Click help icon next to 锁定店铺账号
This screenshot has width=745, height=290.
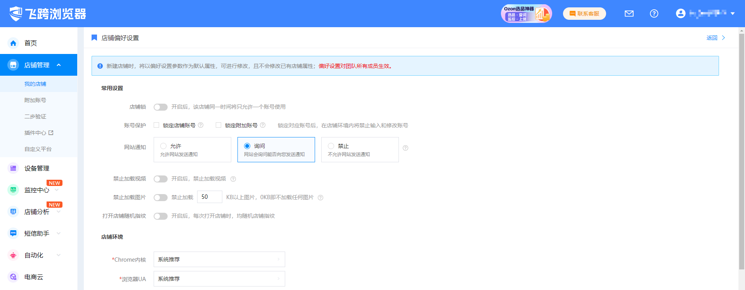201,125
